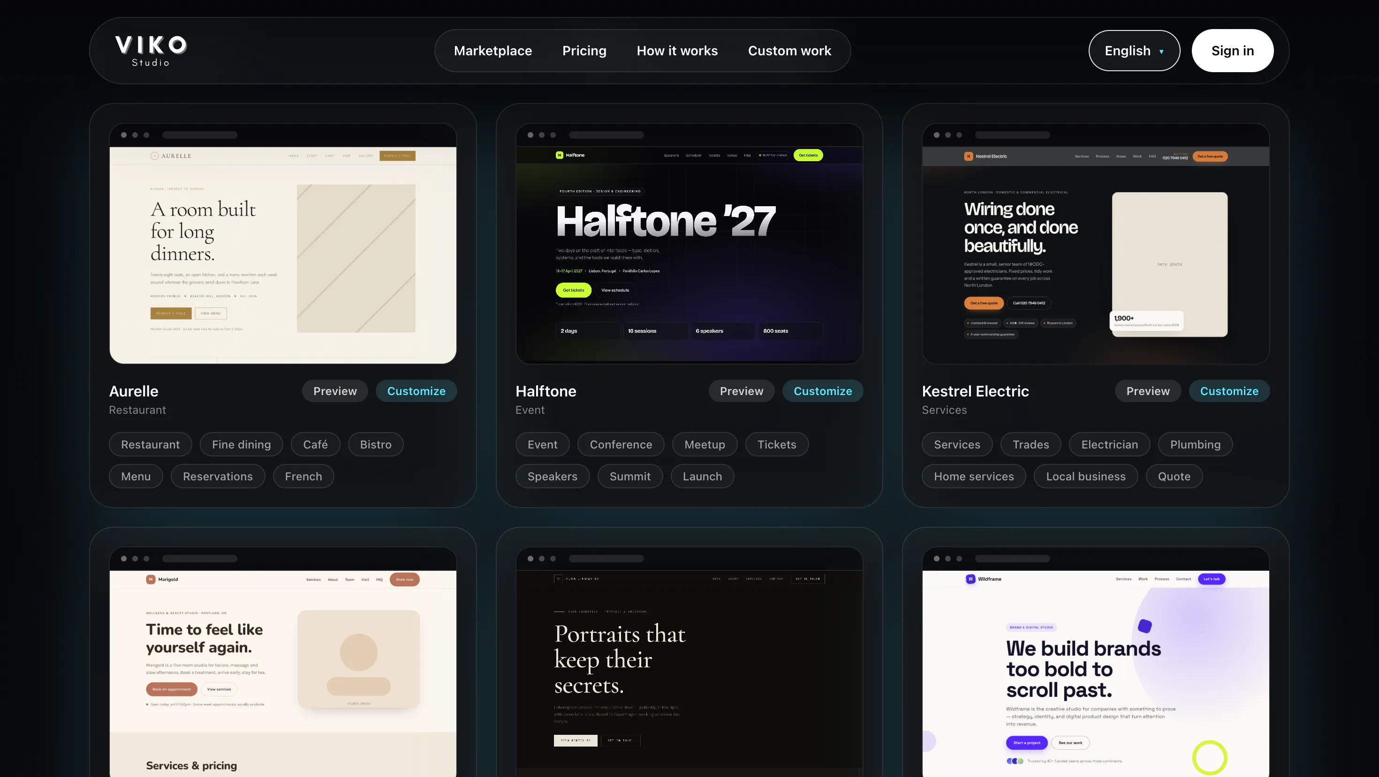The image size is (1379, 777).
Task: Select Custom work in navigation
Action: (x=789, y=51)
